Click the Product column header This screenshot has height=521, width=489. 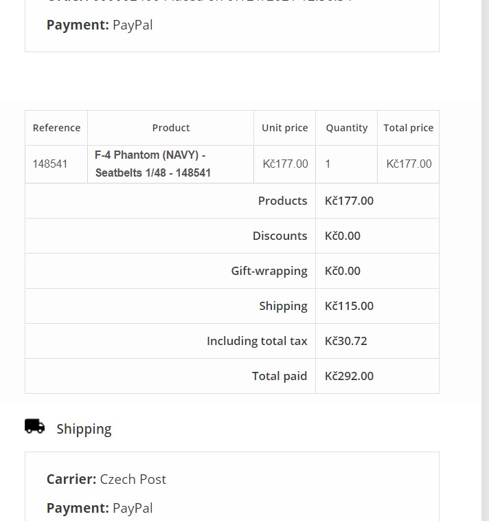pyautogui.click(x=170, y=128)
